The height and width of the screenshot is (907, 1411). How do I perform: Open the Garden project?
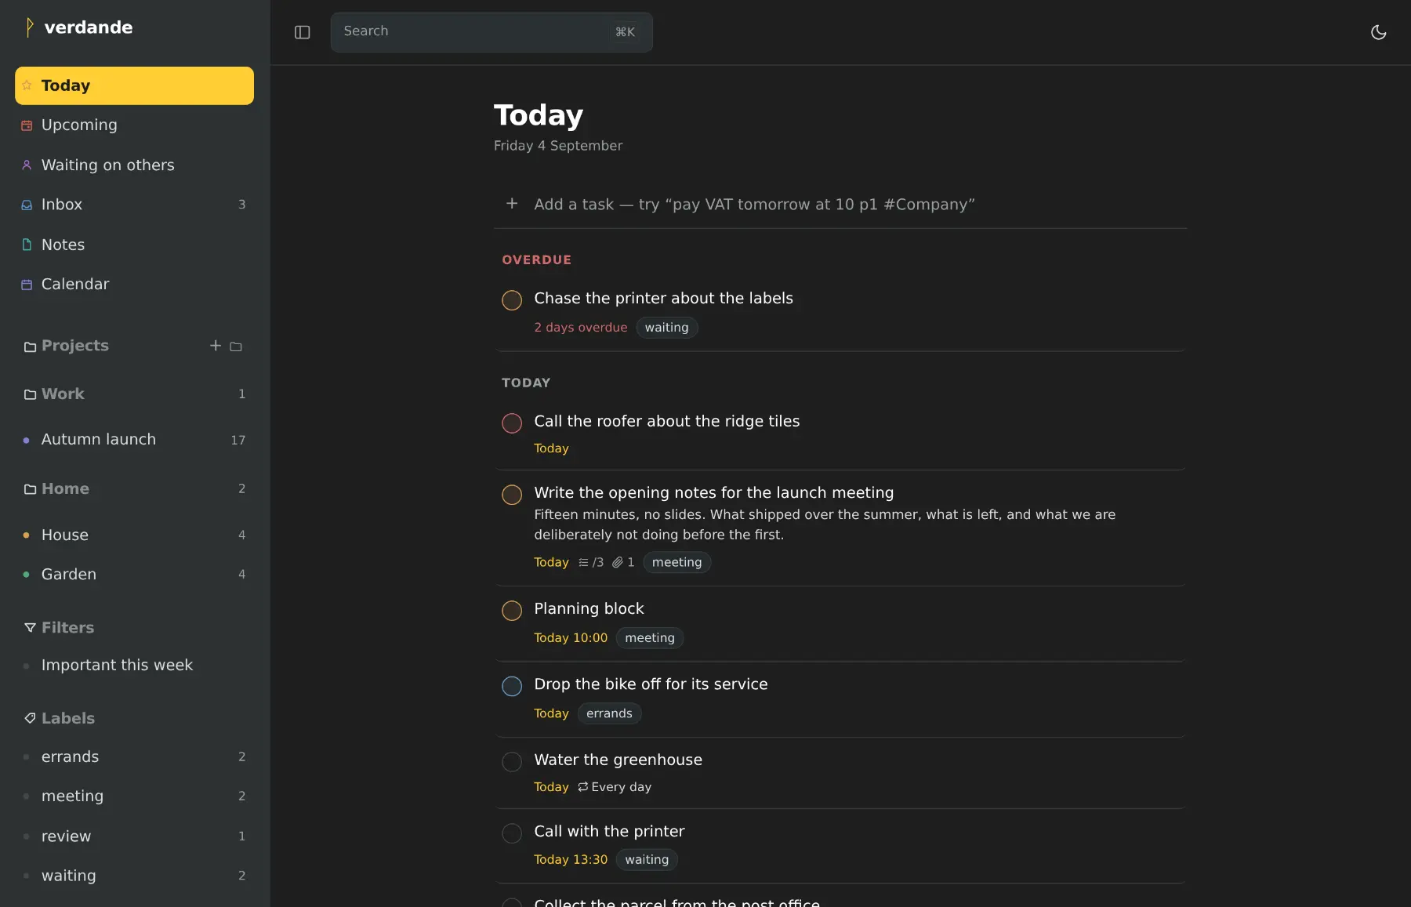[x=134, y=574]
